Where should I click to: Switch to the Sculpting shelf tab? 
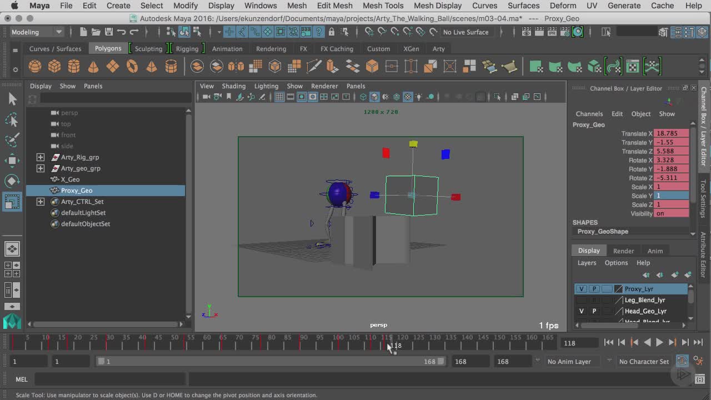point(148,49)
